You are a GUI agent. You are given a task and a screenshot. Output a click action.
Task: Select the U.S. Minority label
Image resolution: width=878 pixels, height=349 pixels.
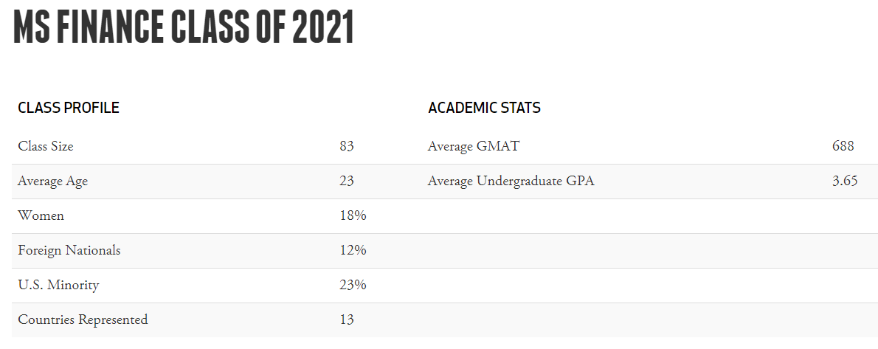coord(58,285)
